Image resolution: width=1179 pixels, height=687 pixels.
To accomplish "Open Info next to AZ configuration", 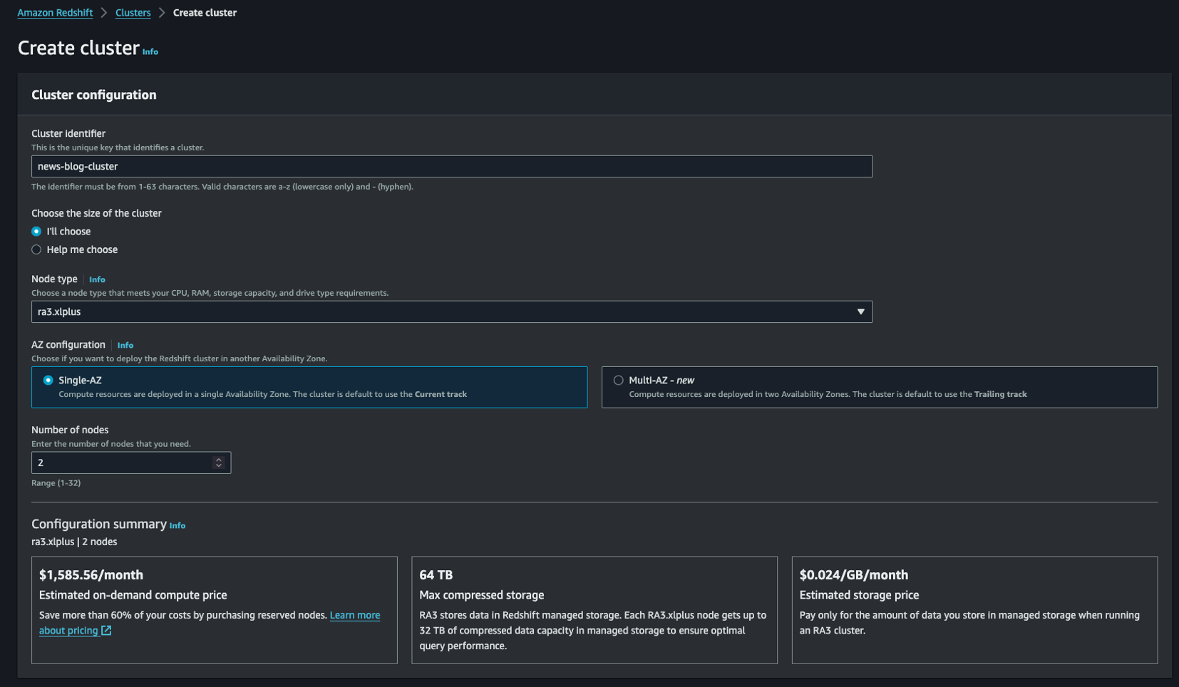I will click(x=125, y=345).
